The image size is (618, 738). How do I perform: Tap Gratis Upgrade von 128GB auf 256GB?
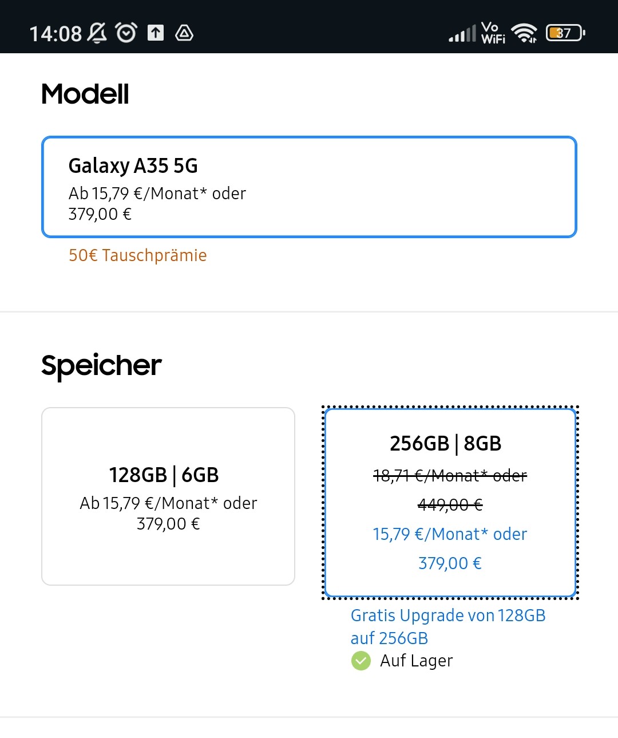click(447, 626)
